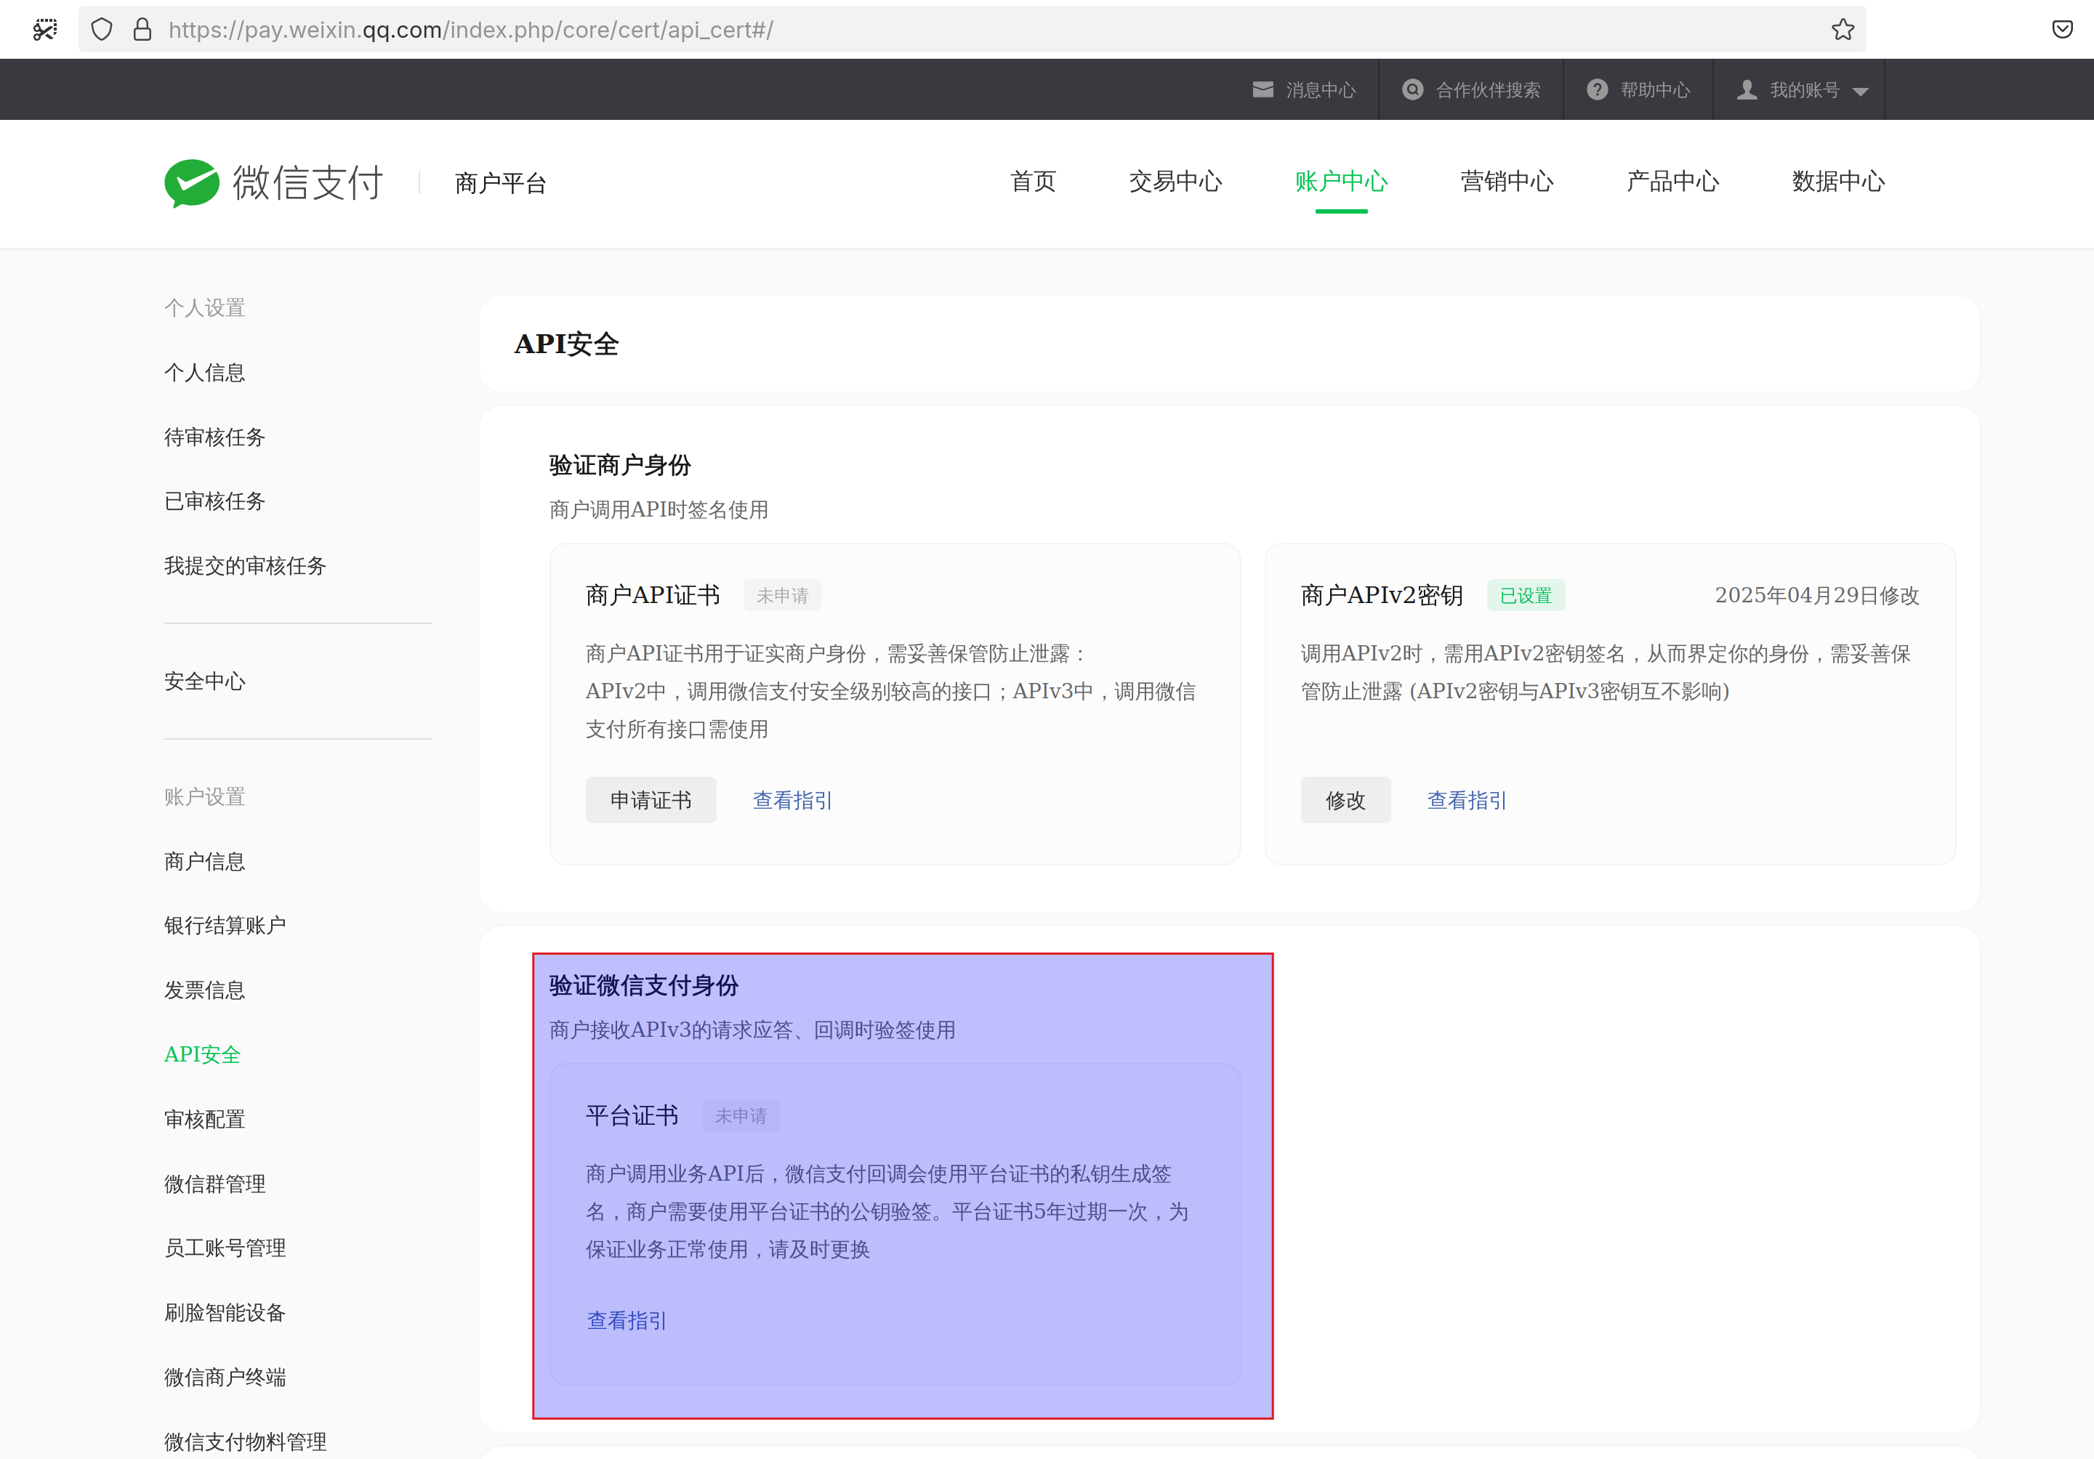Click the 未申请 badge beside 商户API证书

(783, 596)
